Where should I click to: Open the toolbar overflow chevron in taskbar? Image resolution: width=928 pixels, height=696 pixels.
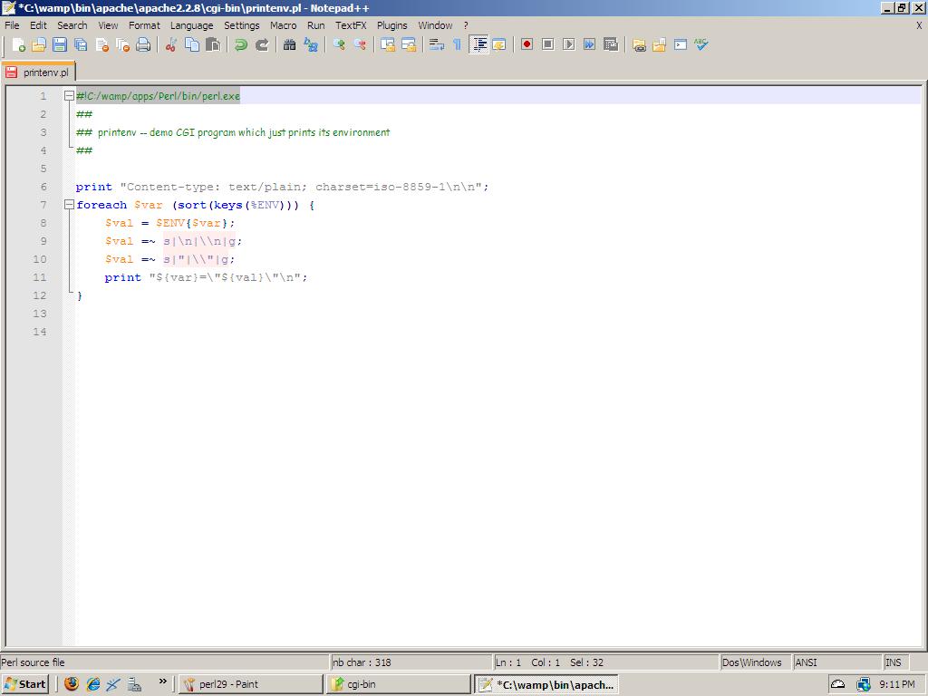pyautogui.click(x=162, y=682)
